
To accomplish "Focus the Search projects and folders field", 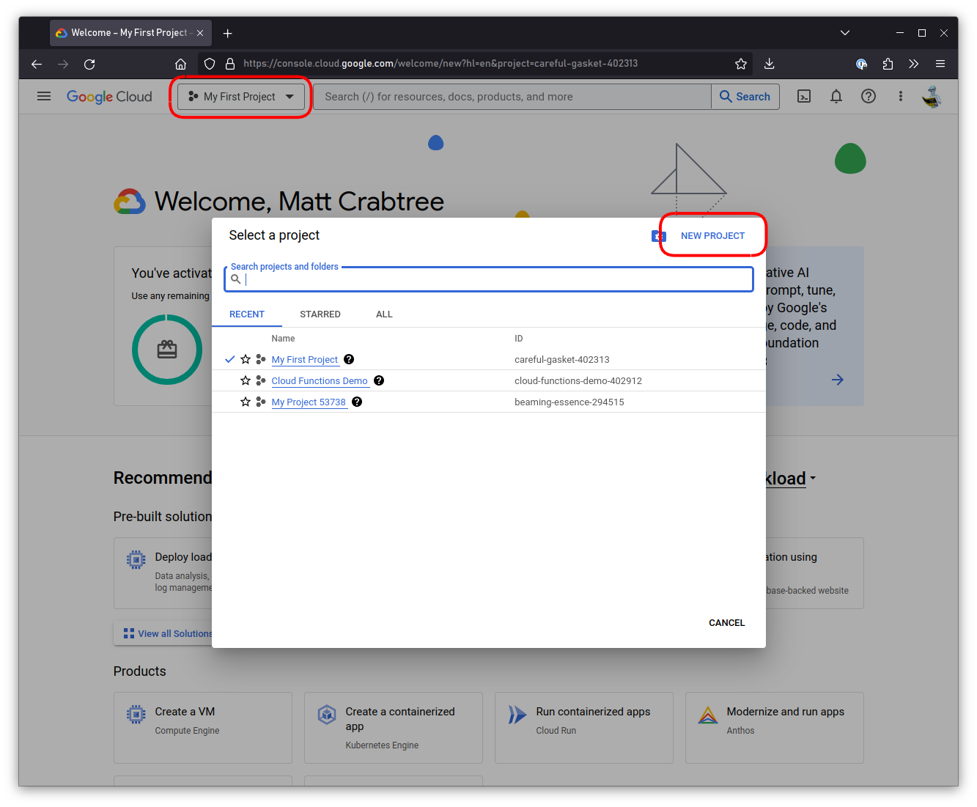I will tap(489, 279).
